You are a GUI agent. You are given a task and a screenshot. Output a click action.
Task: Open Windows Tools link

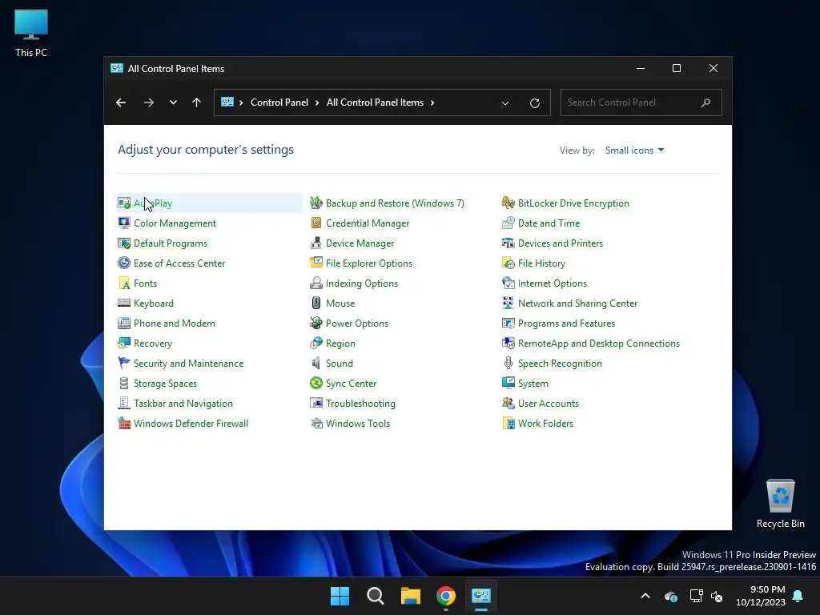coord(358,424)
